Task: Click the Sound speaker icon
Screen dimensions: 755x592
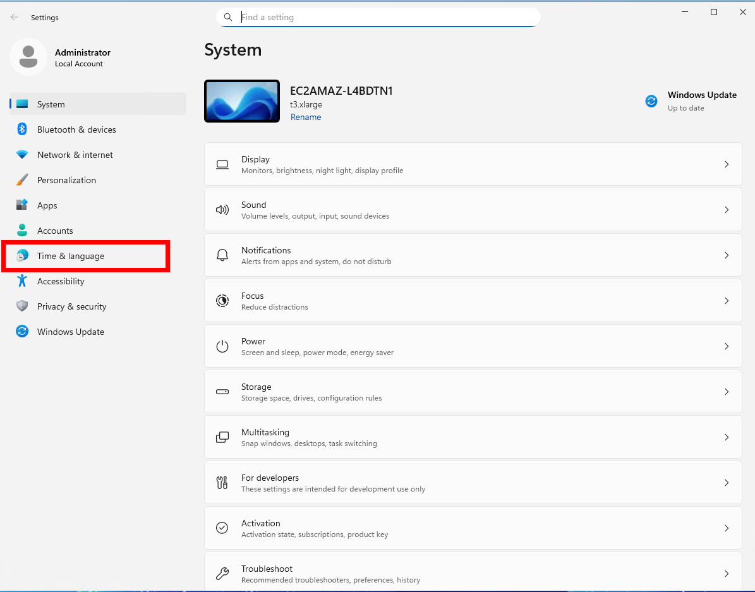Action: (x=222, y=210)
